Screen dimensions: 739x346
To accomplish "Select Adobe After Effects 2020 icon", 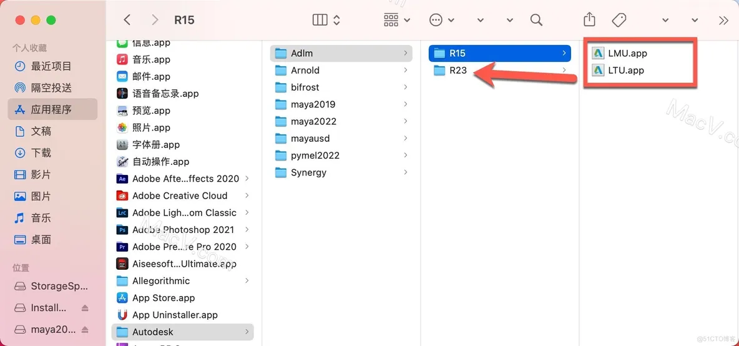I will [122, 179].
